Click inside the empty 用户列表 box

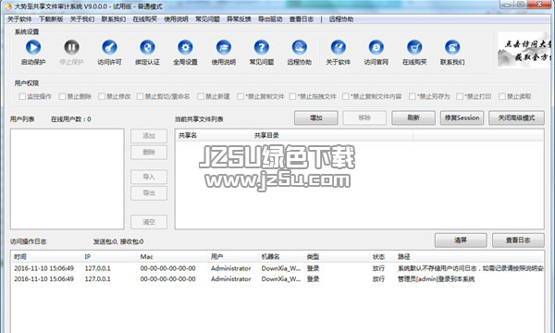(68, 179)
